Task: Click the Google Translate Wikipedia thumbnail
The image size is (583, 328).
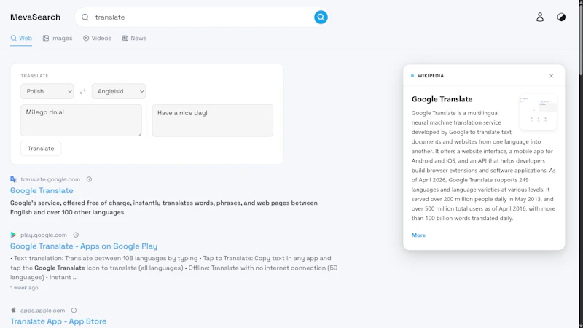Action: point(538,112)
